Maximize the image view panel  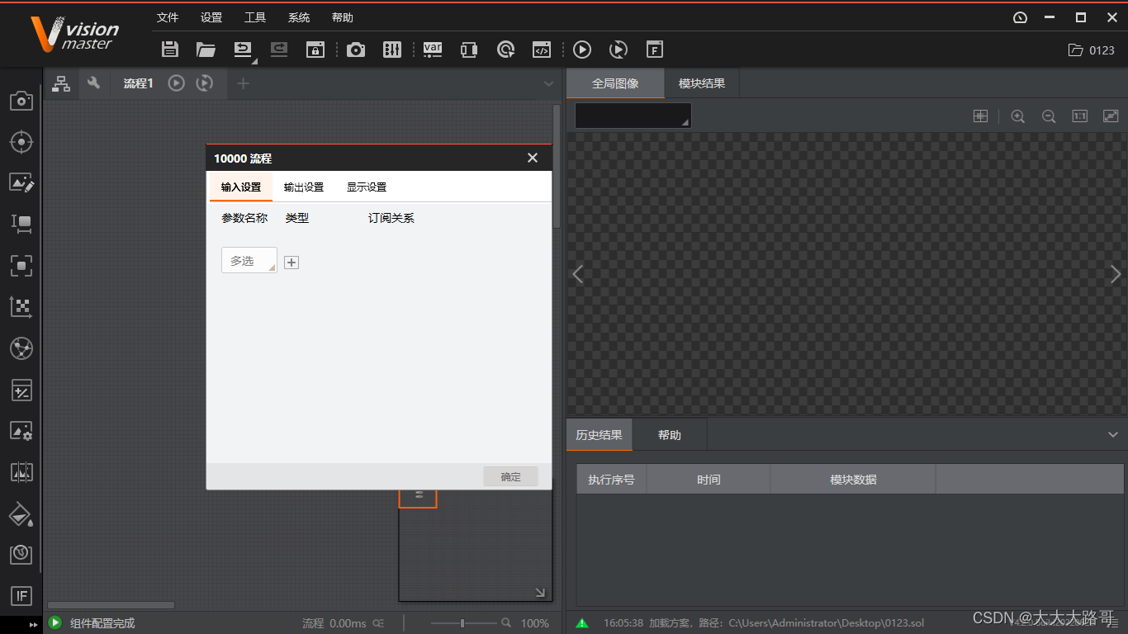click(1111, 116)
